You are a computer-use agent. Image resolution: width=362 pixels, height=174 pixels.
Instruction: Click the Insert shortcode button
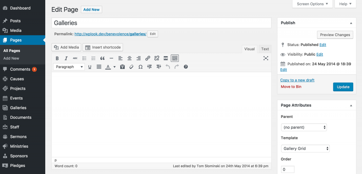point(103,47)
